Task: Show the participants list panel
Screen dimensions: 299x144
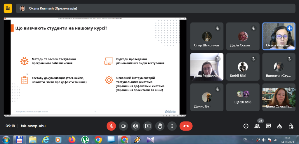Action: click(257, 126)
